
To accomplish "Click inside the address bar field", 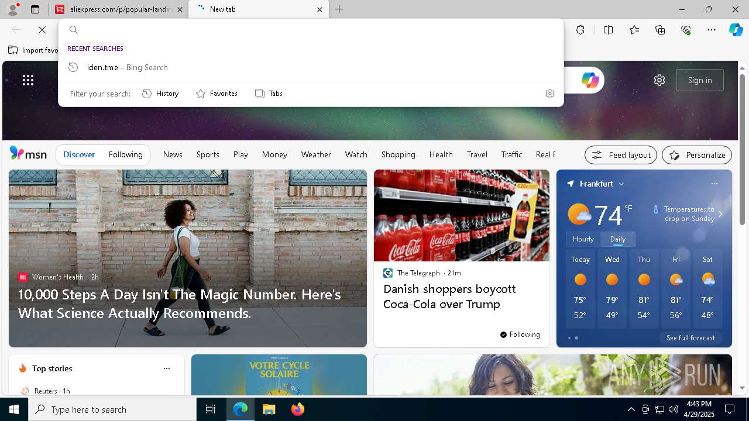I will click(311, 30).
